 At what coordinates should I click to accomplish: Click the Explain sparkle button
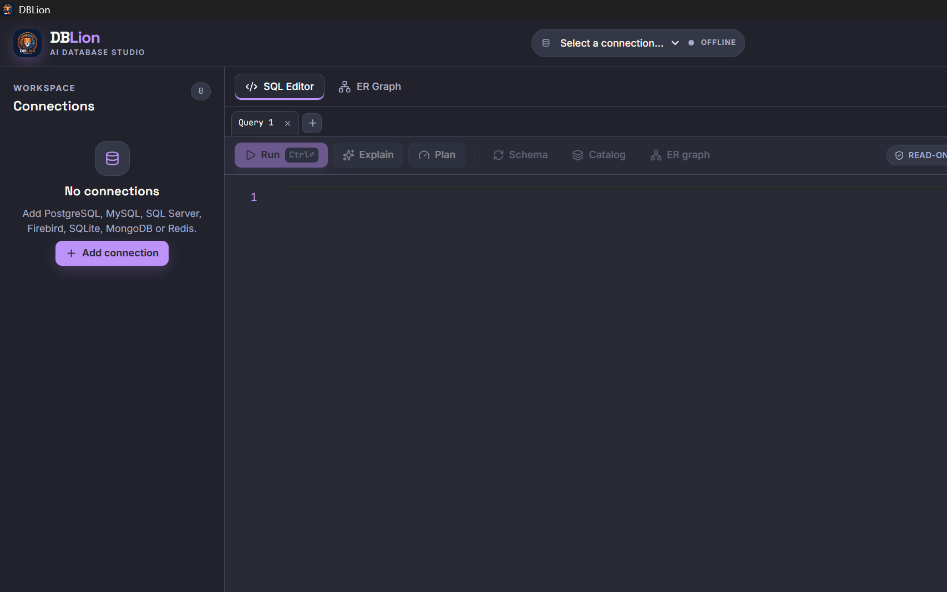pos(368,155)
